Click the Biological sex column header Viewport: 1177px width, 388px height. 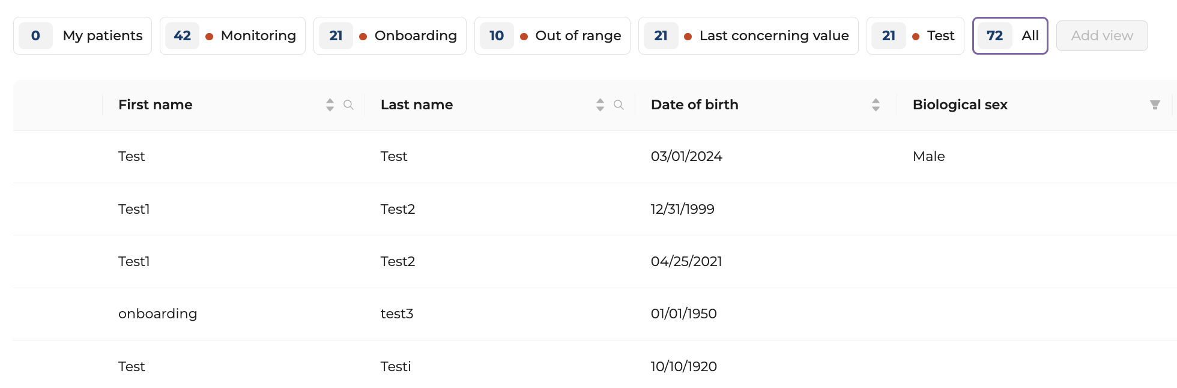coord(960,105)
